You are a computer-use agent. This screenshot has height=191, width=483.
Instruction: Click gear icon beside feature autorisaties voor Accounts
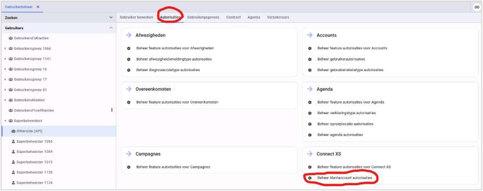(x=310, y=48)
